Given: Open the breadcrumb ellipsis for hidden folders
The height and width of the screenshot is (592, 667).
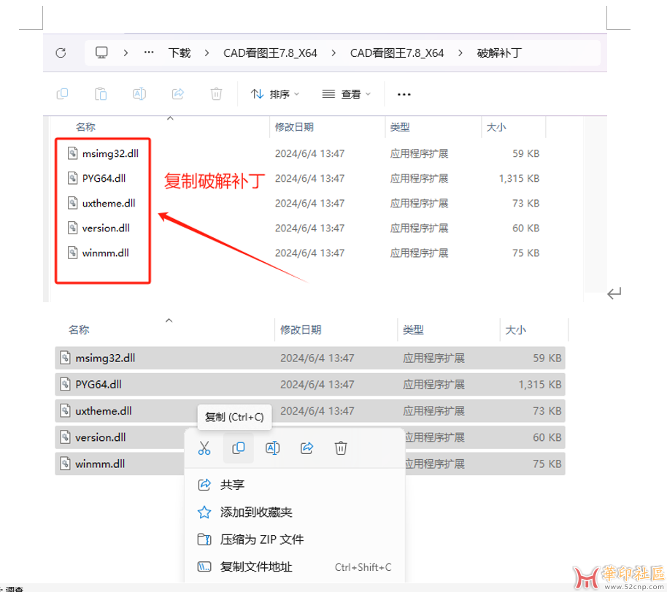Looking at the screenshot, I should (148, 53).
